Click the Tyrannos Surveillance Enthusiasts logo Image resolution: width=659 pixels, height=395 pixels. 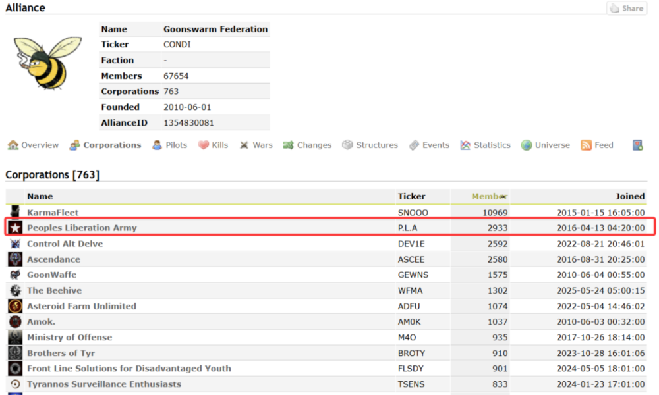pyautogui.click(x=14, y=384)
